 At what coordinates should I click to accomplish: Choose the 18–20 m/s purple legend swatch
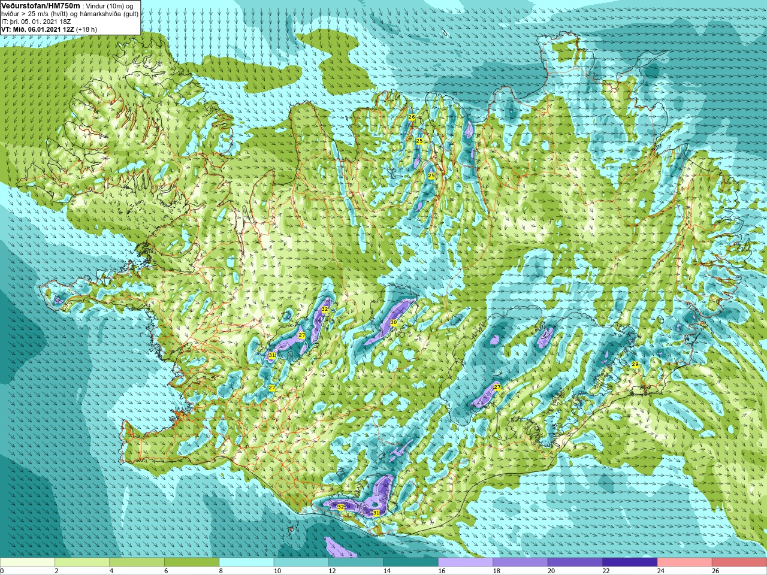[x=520, y=562]
